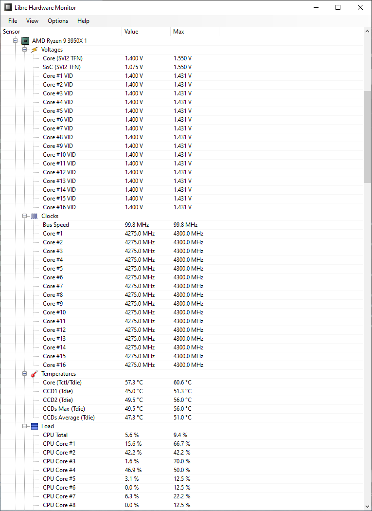Select the Core #16 VID row
The height and width of the screenshot is (511, 372).
[182, 207]
